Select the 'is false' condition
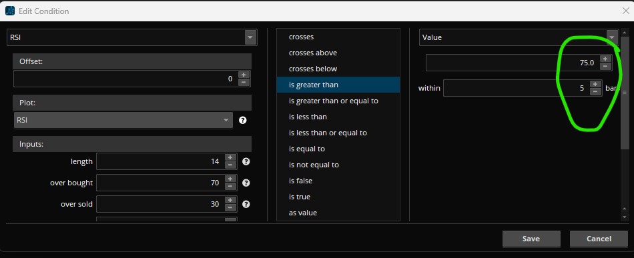The image size is (634, 258). [x=338, y=181]
